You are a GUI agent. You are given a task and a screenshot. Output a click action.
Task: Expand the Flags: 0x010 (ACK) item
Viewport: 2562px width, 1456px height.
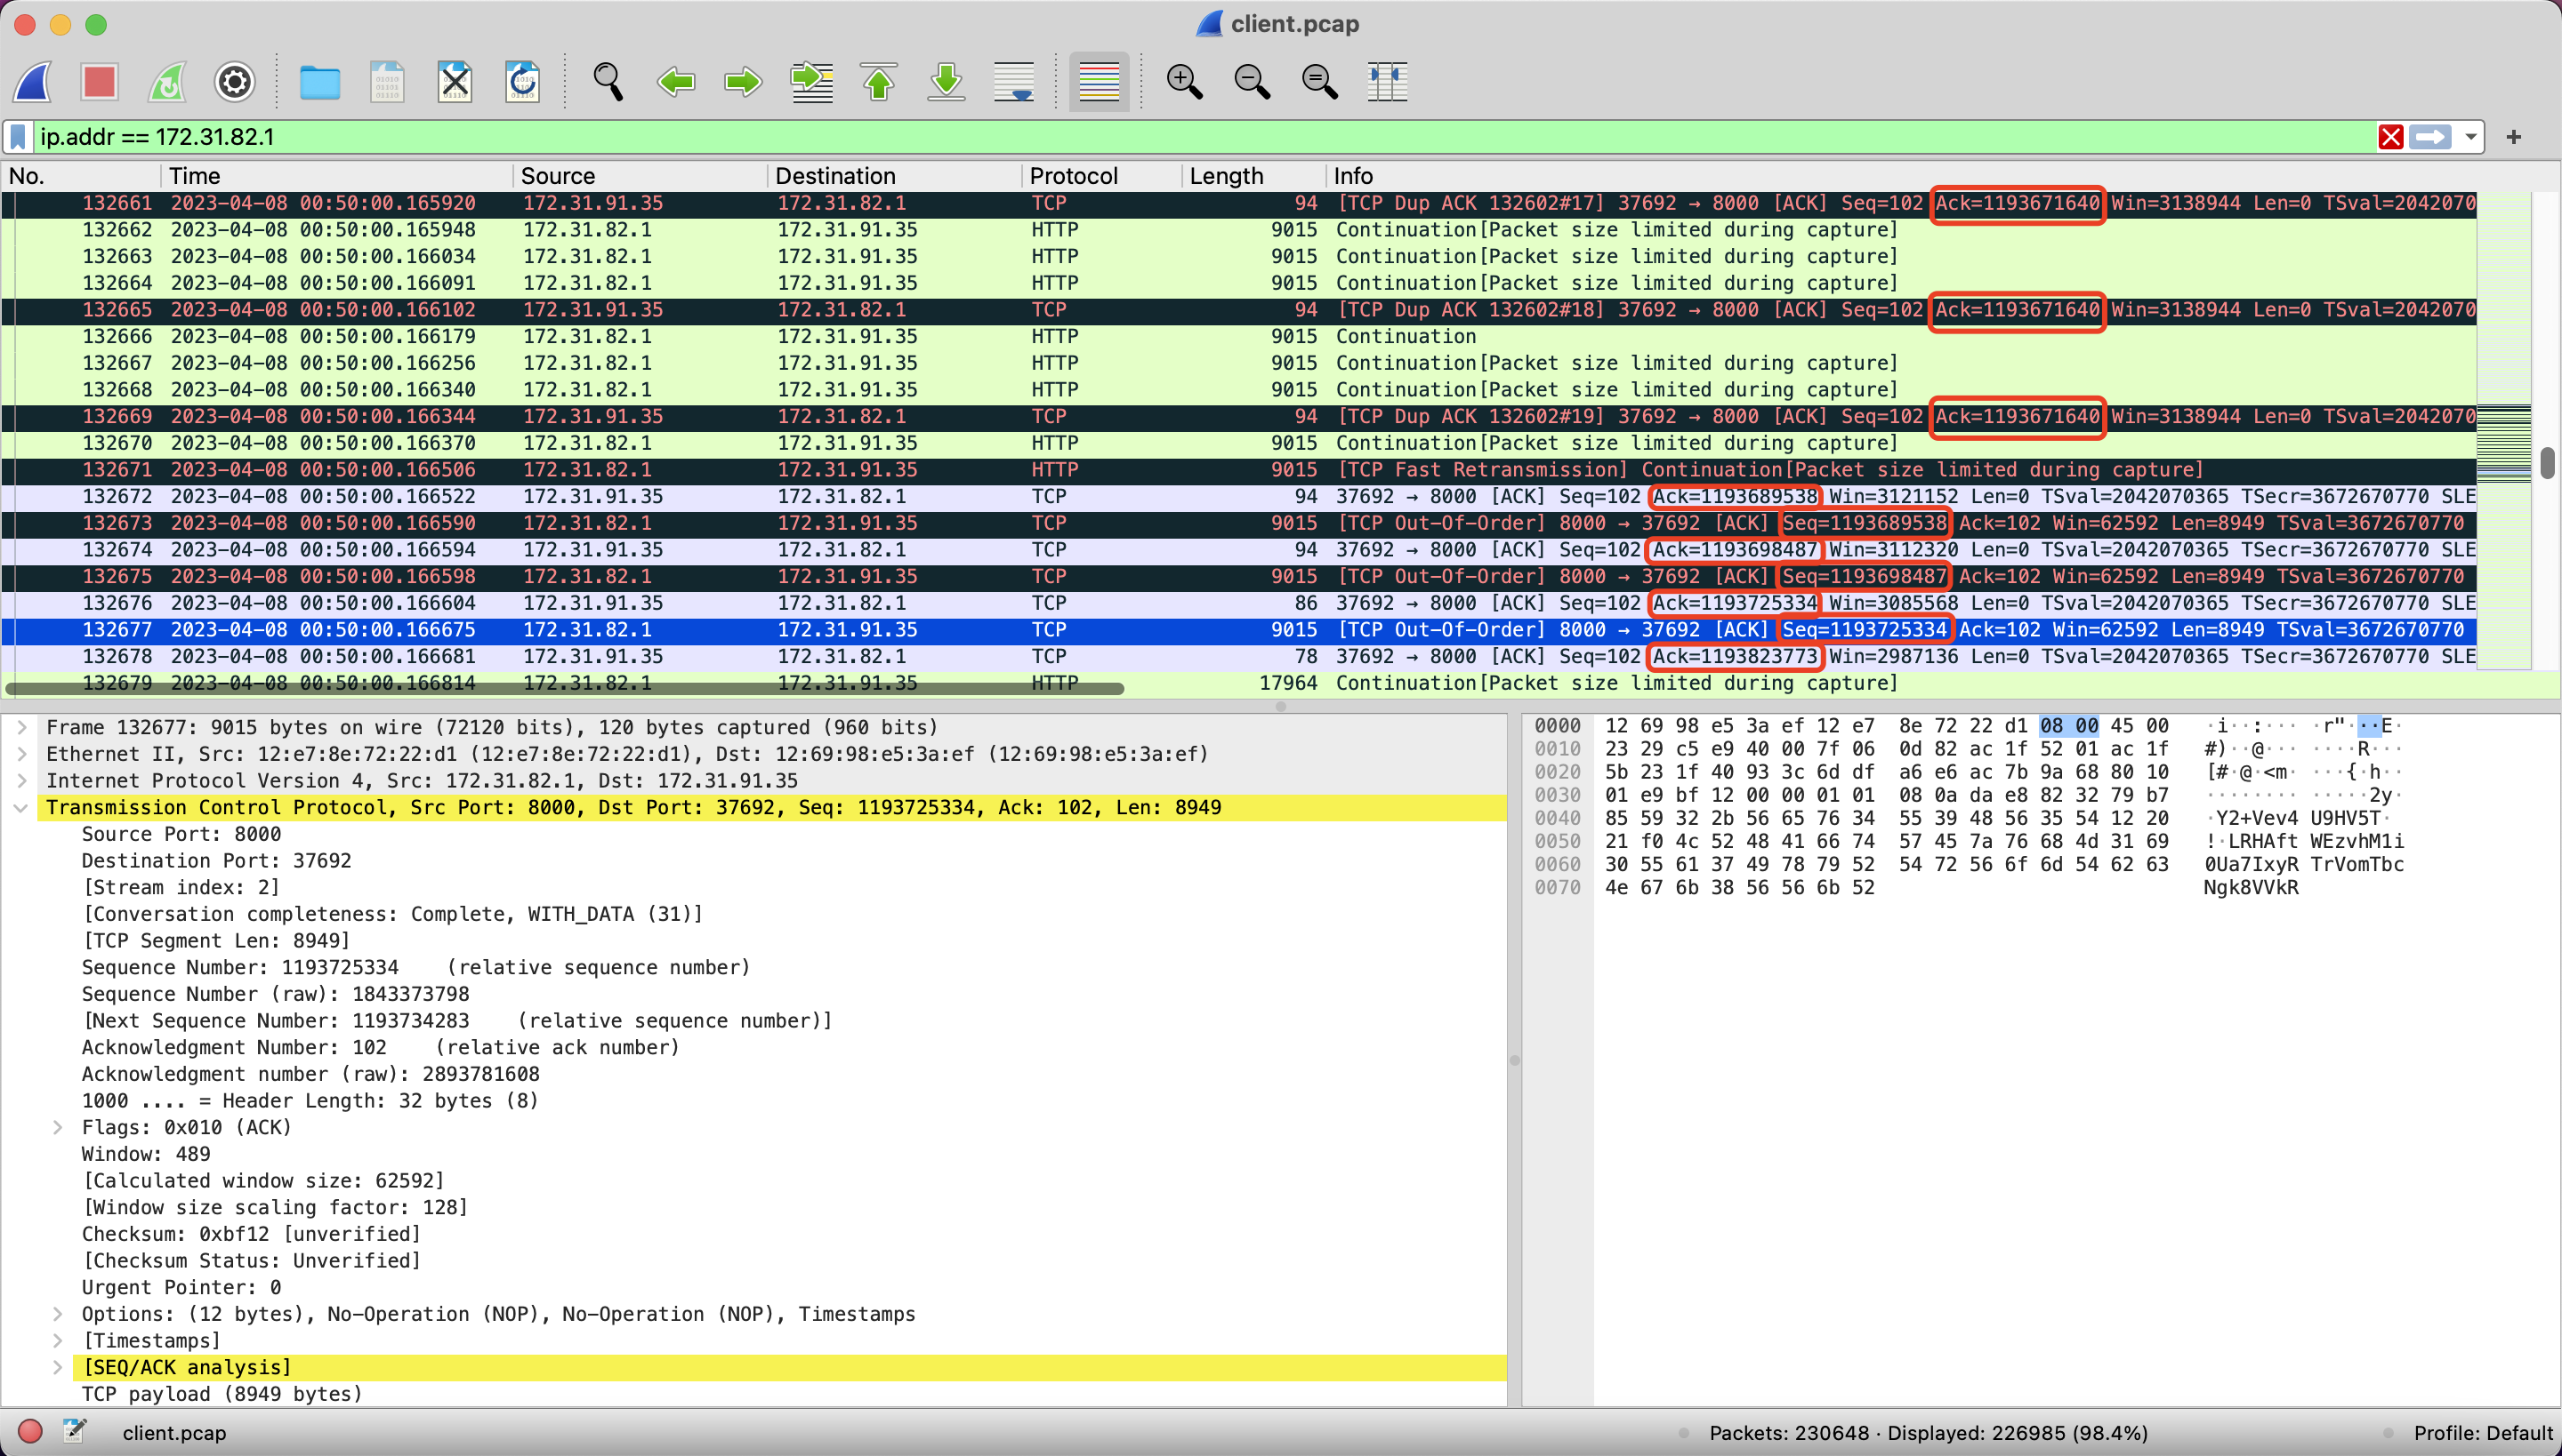58,1127
